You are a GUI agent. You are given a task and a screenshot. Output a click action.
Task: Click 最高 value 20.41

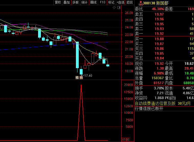(x=189, y=69)
